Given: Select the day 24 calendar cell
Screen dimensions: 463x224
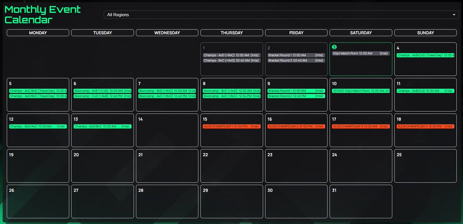Looking at the screenshot, I should click(361, 166).
